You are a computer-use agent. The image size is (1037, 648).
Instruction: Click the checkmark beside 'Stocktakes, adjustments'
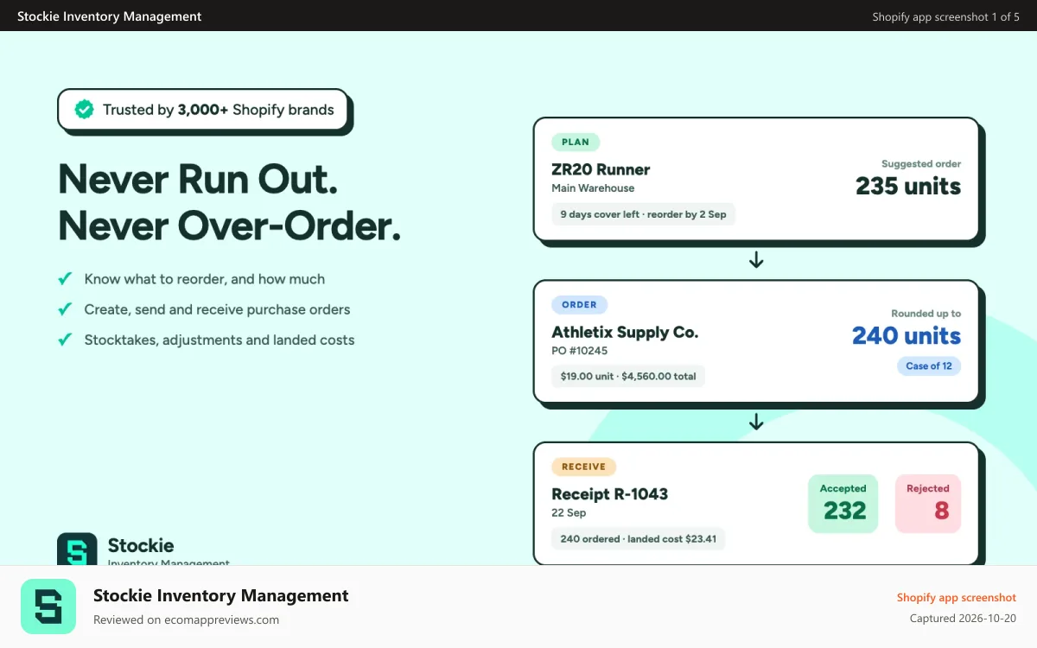click(x=65, y=340)
